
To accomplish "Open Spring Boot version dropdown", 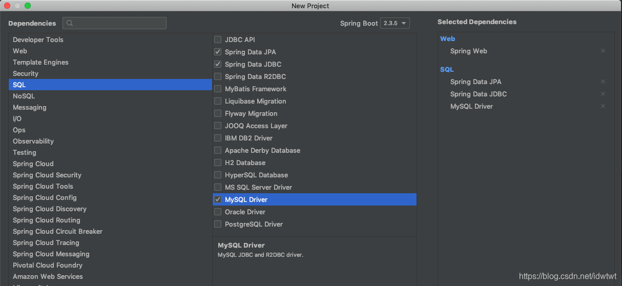I will tap(395, 23).
